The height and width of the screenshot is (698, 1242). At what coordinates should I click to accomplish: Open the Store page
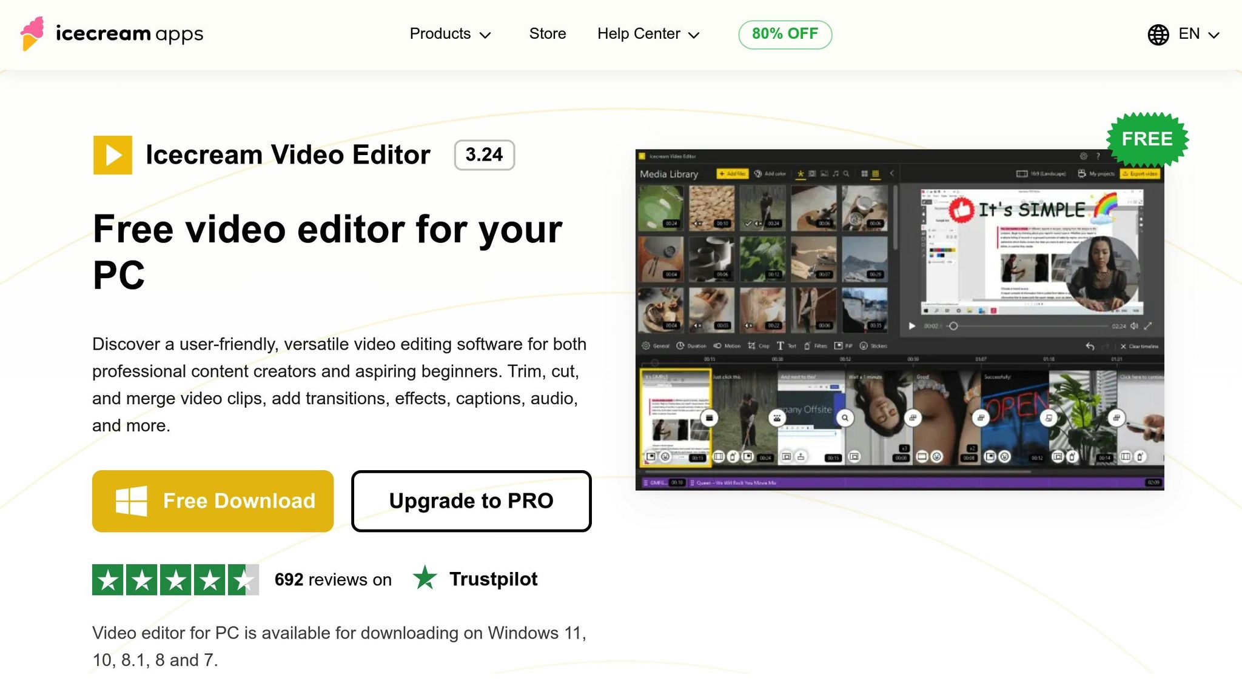[x=548, y=34]
